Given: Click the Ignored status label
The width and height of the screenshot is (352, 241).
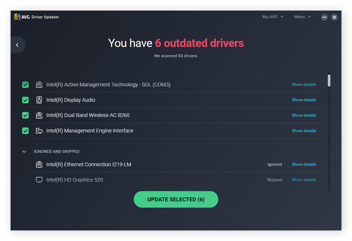Looking at the screenshot, I should 275,164.
